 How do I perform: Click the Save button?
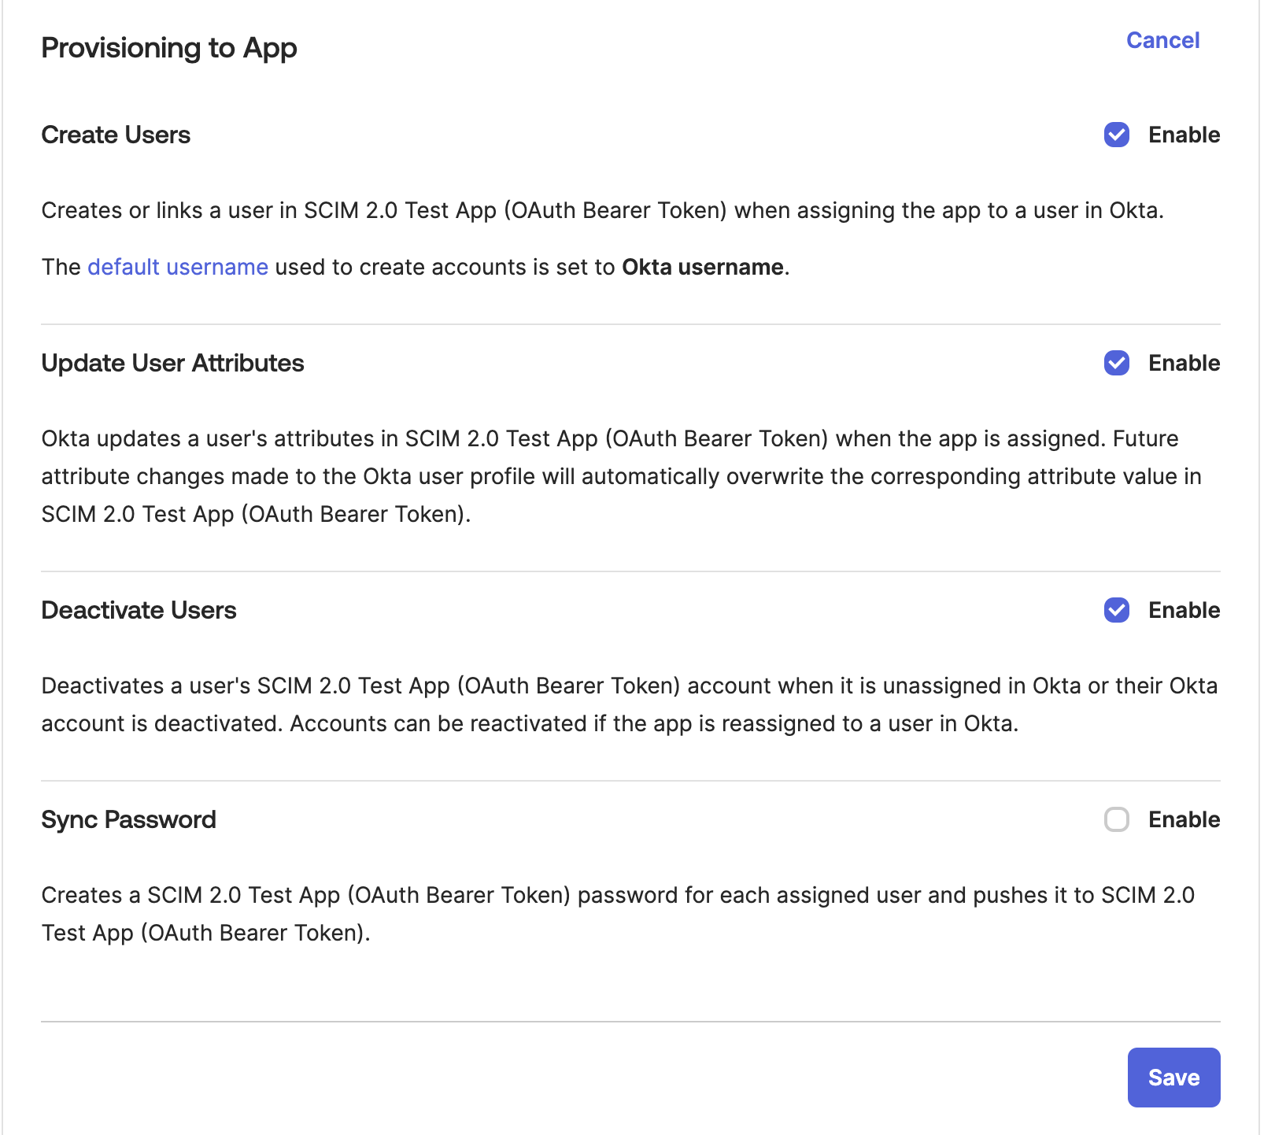[1173, 1078]
